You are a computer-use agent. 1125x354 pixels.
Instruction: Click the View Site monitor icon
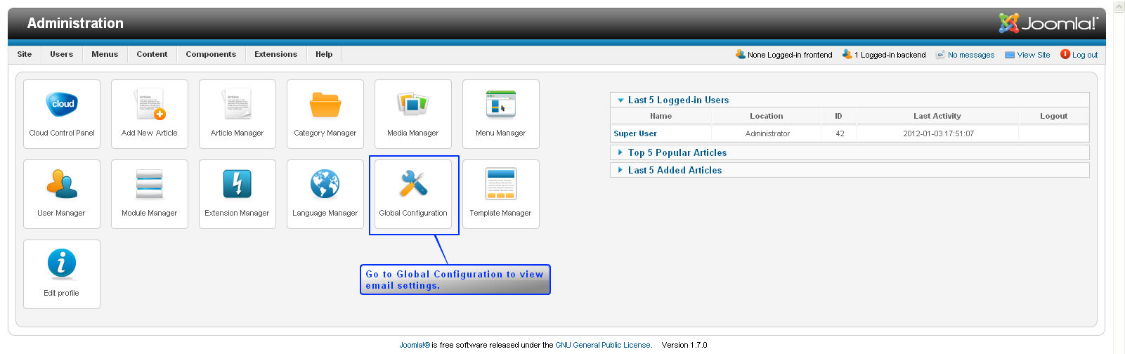click(x=1010, y=55)
